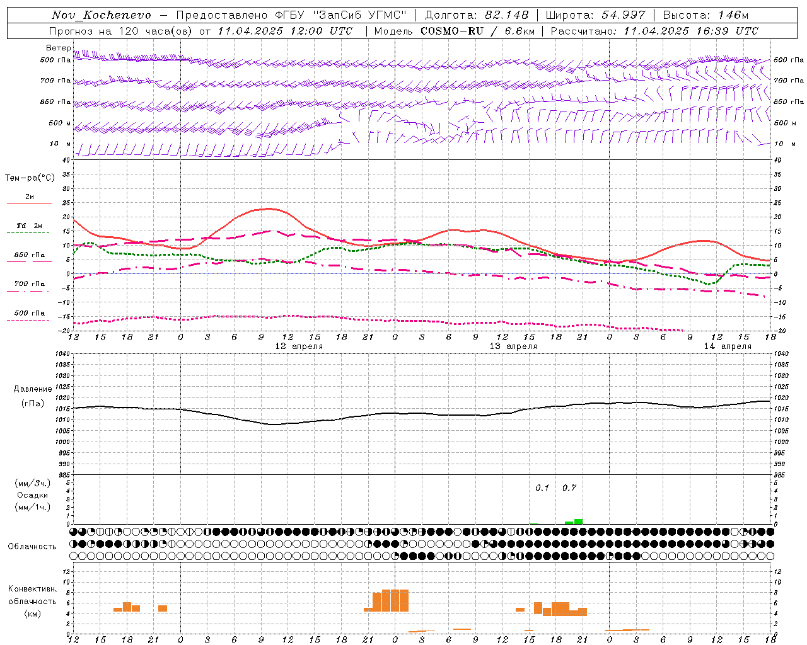This screenshot has height=645, width=807.
Task: Click the 14 апреля date label
Action: (x=728, y=346)
